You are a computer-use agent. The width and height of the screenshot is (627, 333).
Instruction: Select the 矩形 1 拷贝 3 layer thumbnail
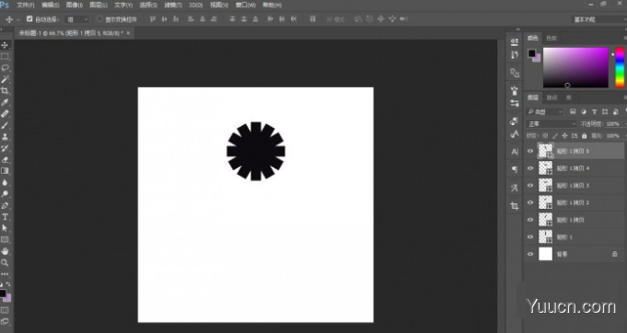545,185
